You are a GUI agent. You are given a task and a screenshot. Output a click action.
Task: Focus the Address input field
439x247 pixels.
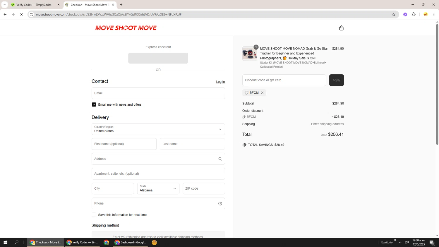(x=158, y=159)
